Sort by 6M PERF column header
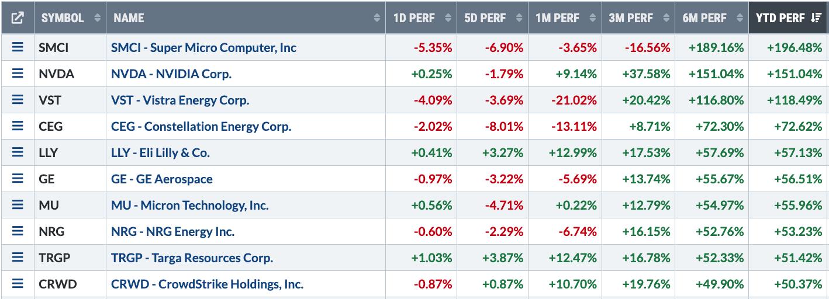This screenshot has height=299, width=829. 711,18
